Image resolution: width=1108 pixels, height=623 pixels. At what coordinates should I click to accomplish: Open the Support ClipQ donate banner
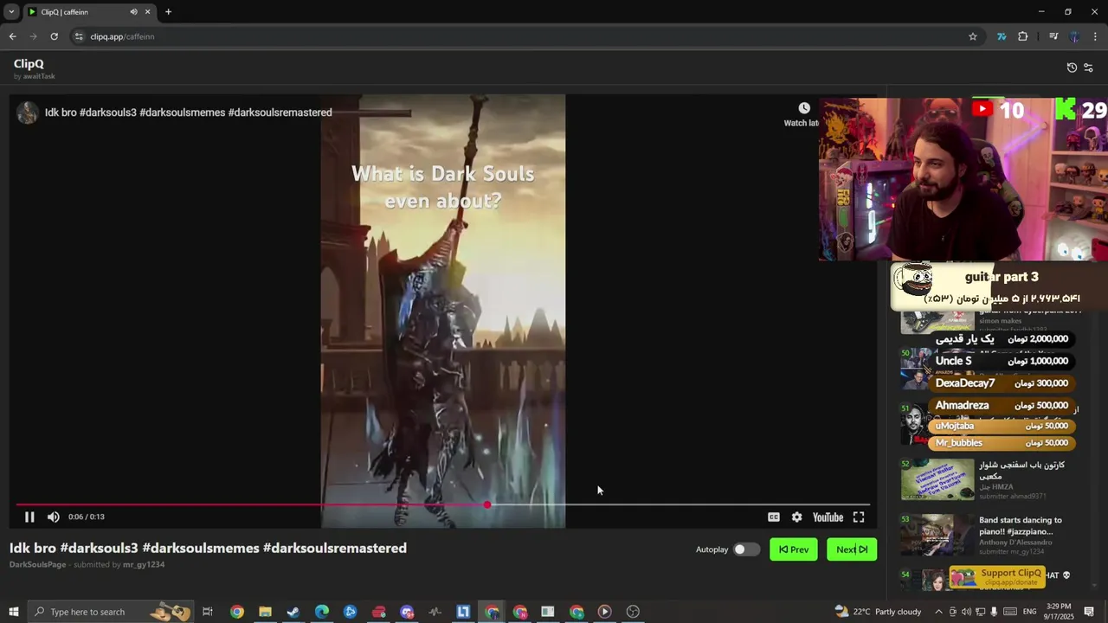pos(997,577)
